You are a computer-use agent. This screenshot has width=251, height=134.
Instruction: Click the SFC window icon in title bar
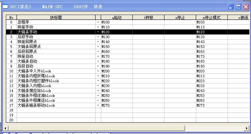point(5,7)
